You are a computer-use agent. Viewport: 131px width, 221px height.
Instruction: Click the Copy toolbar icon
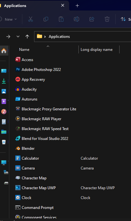click(46, 19)
